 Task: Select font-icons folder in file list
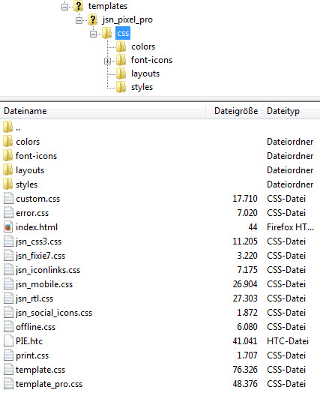click(x=36, y=156)
